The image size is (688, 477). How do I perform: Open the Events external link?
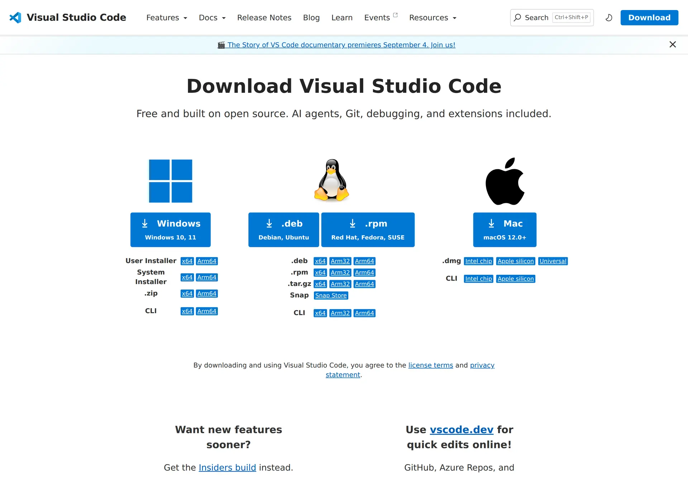[x=381, y=18]
